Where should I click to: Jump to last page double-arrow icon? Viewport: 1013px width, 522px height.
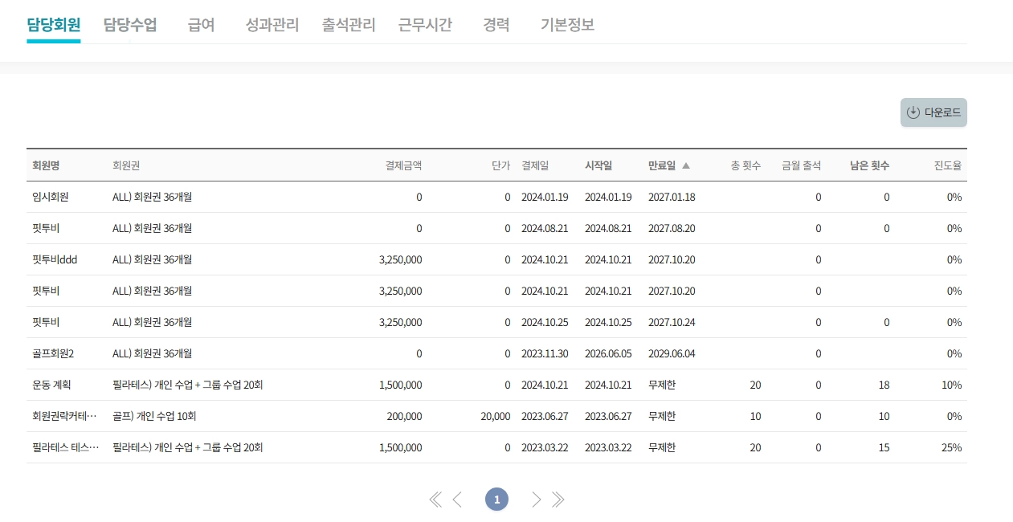pos(558,500)
